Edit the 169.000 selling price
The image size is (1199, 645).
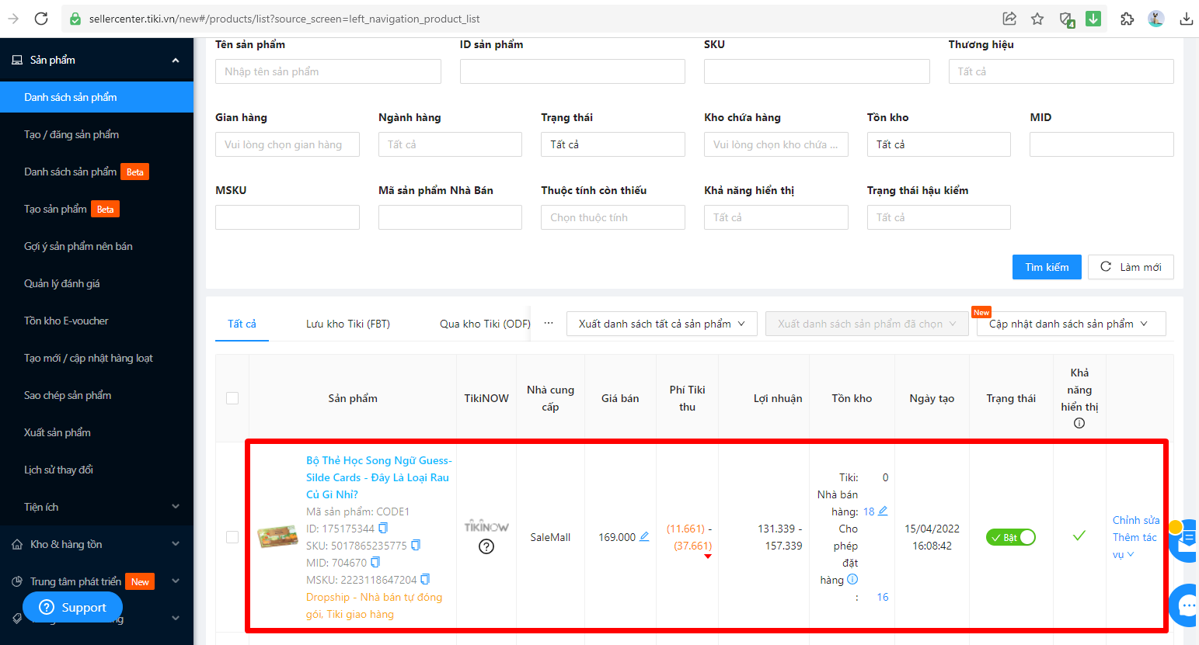pyautogui.click(x=644, y=537)
